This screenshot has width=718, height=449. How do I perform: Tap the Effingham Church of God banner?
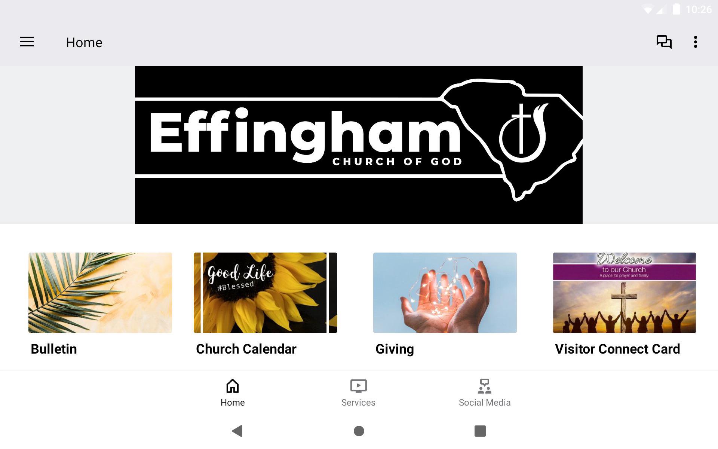point(359,145)
